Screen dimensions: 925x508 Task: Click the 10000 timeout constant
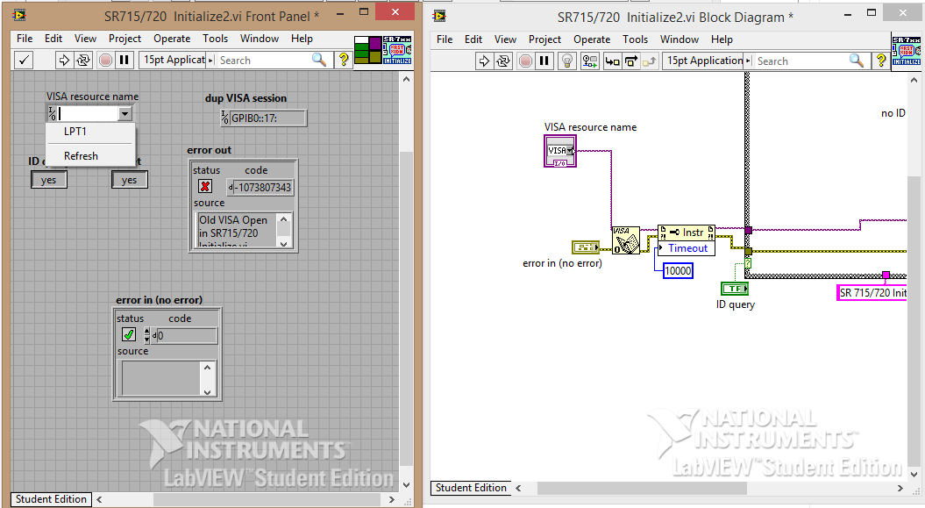tap(678, 271)
